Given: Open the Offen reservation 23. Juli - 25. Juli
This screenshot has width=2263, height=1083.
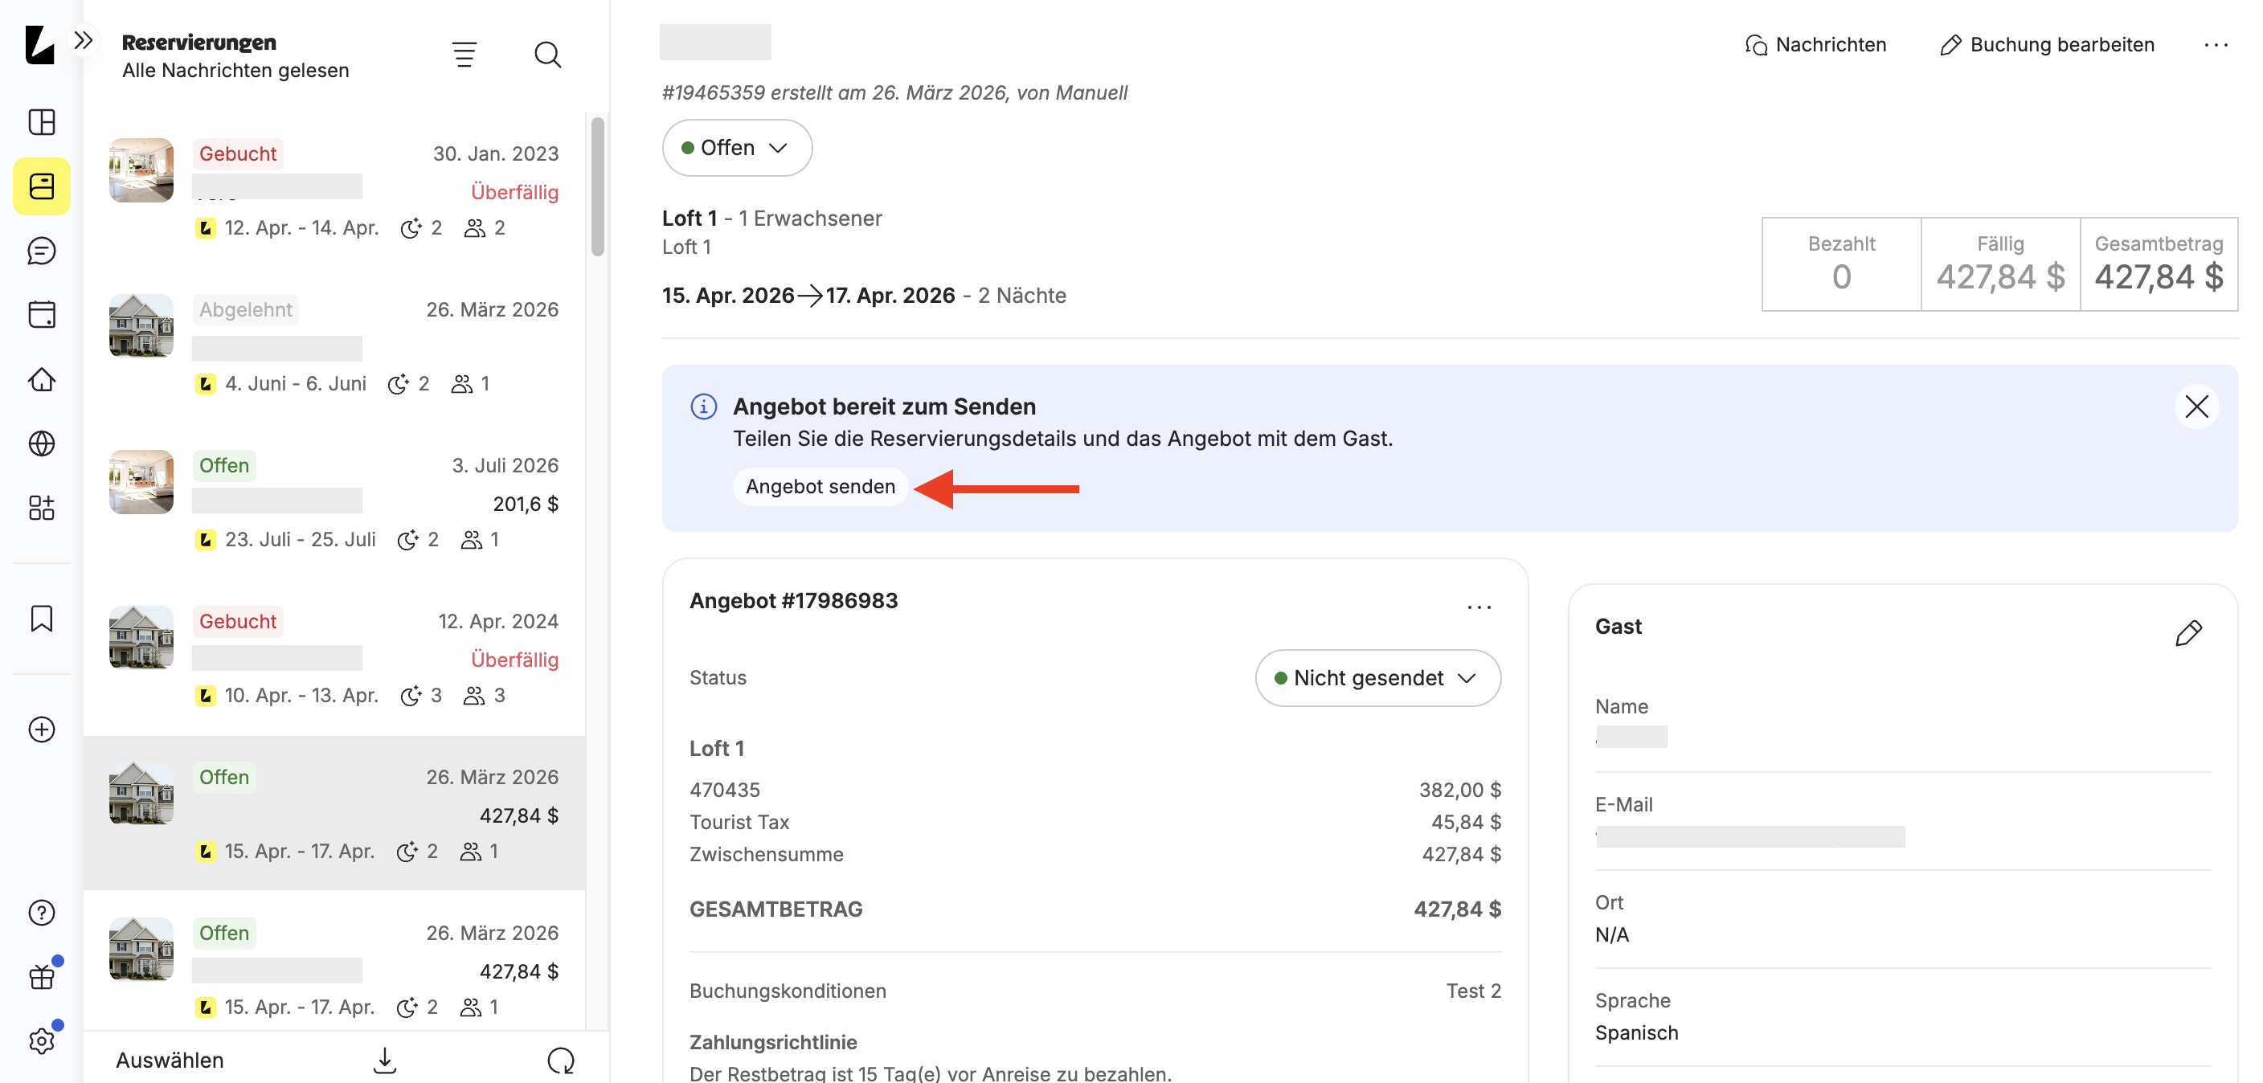Looking at the screenshot, I should (x=334, y=502).
